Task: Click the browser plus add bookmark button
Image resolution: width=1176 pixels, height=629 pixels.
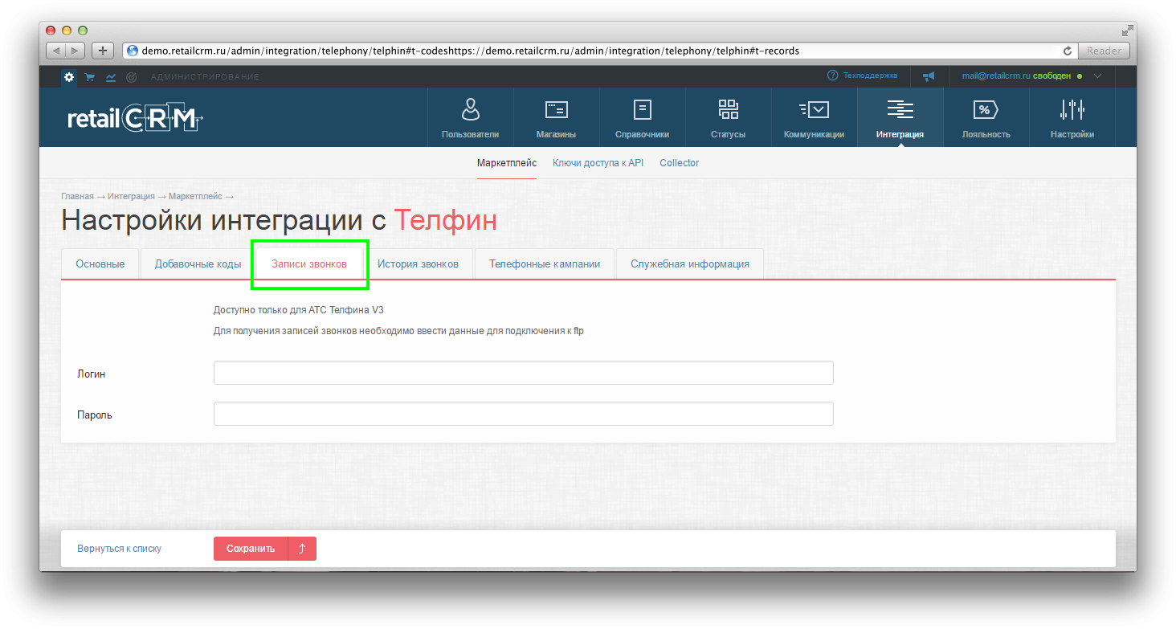Action: pyautogui.click(x=103, y=51)
